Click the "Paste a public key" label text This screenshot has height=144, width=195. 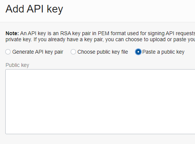point(163,52)
